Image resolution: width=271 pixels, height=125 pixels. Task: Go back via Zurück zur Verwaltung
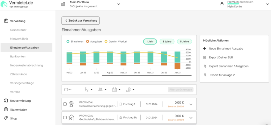[x=81, y=21]
